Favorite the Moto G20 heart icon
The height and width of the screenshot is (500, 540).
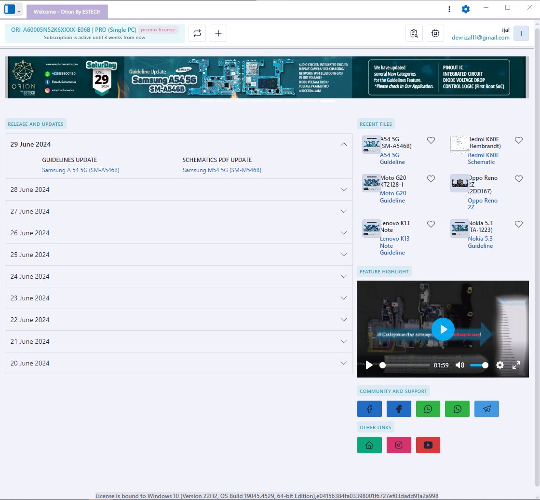(431, 179)
